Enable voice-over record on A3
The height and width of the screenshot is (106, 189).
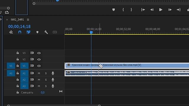click(53, 86)
